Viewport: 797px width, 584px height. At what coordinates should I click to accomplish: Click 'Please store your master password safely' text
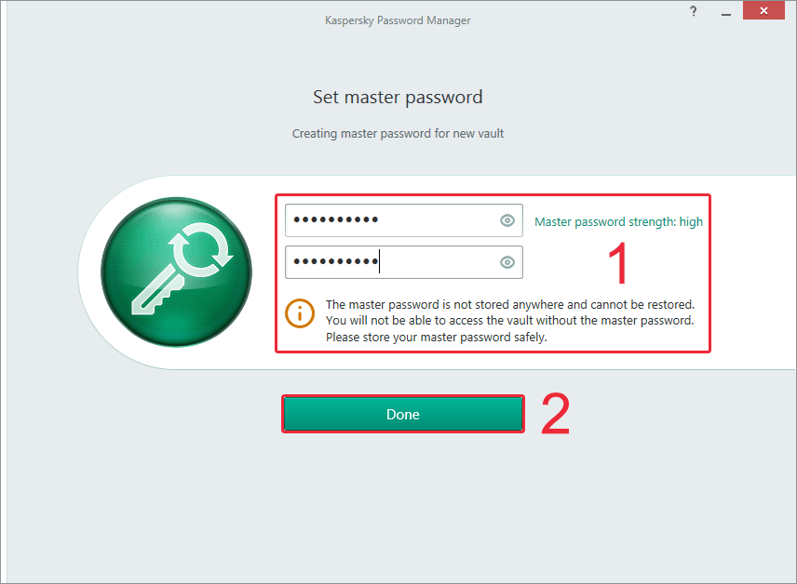436,338
